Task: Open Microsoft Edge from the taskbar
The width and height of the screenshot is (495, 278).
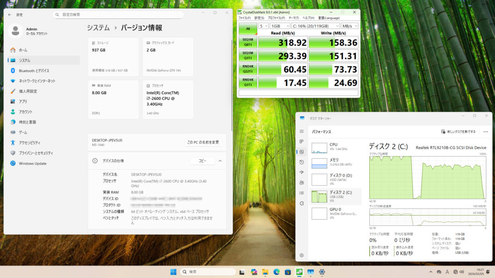Action: coord(277,272)
